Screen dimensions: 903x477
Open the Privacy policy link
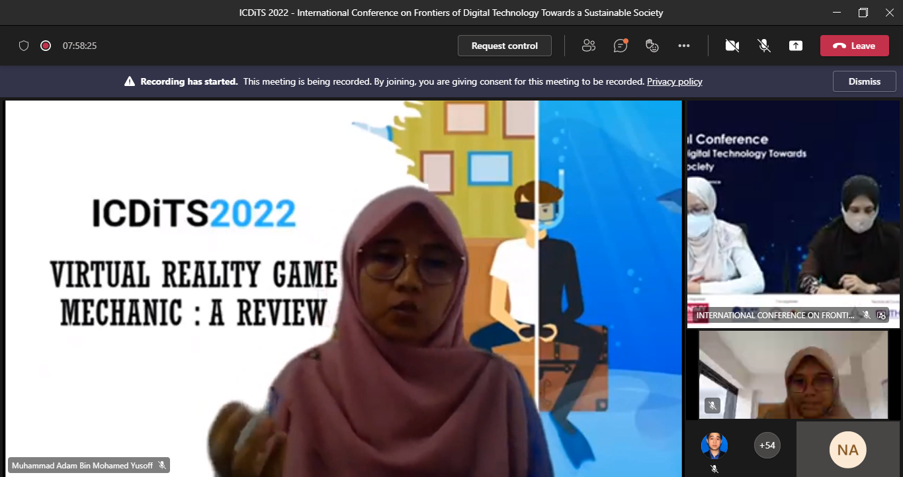click(674, 81)
